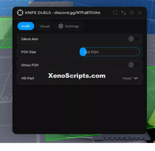Click the FOV Size slider handle
This screenshot has height=151, width=155.
83,52
